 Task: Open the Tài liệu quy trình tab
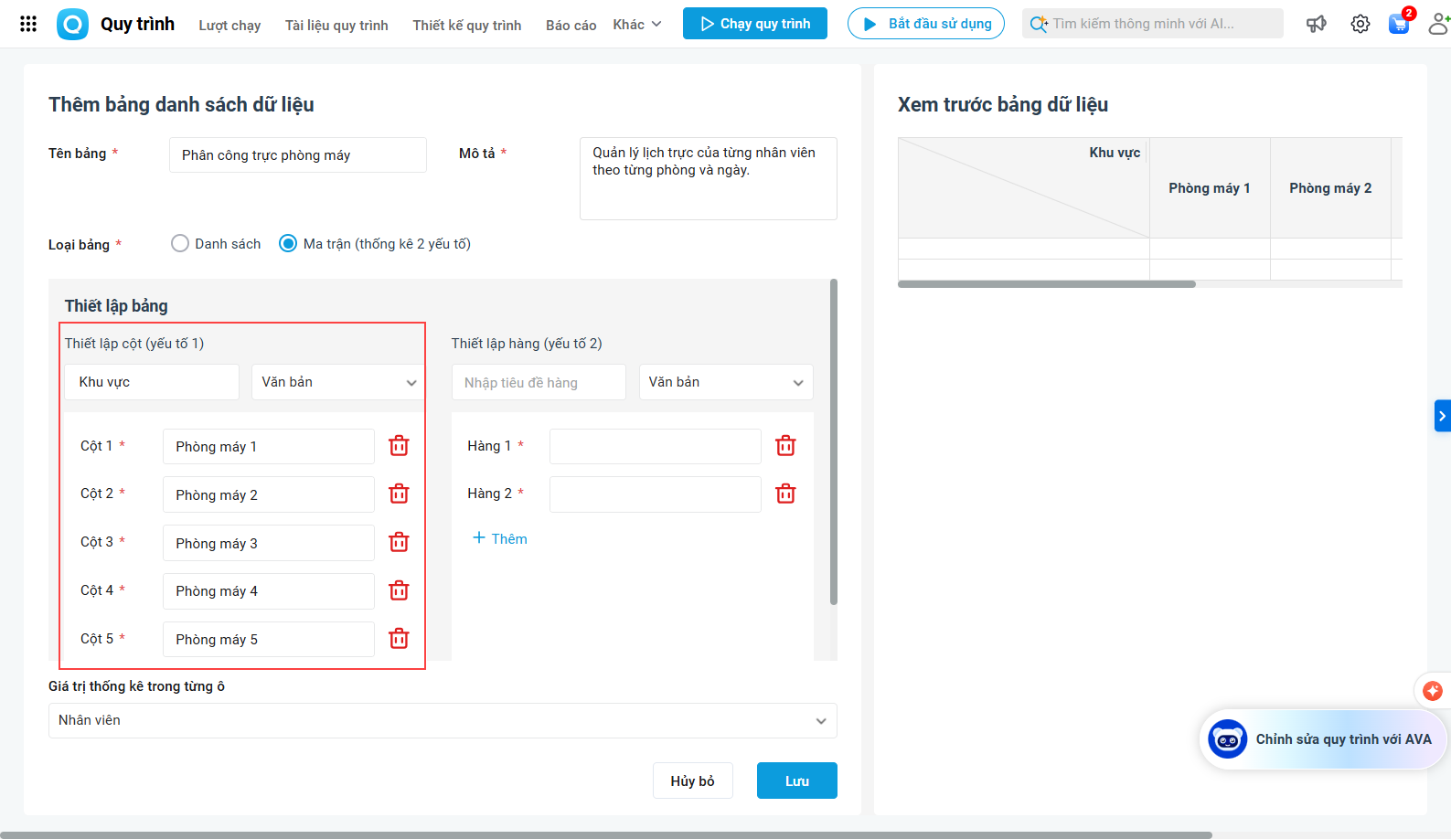coord(336,25)
